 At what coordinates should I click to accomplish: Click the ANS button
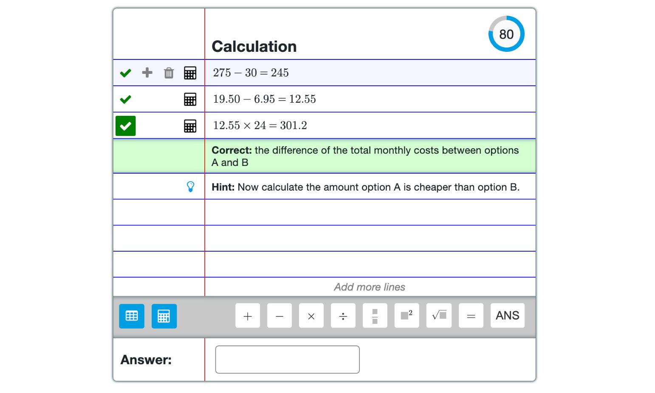coord(507,316)
